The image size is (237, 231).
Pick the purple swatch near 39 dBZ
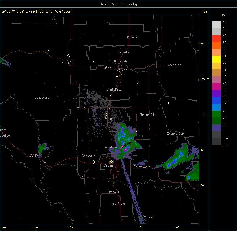pyautogui.click(x=216, y=94)
